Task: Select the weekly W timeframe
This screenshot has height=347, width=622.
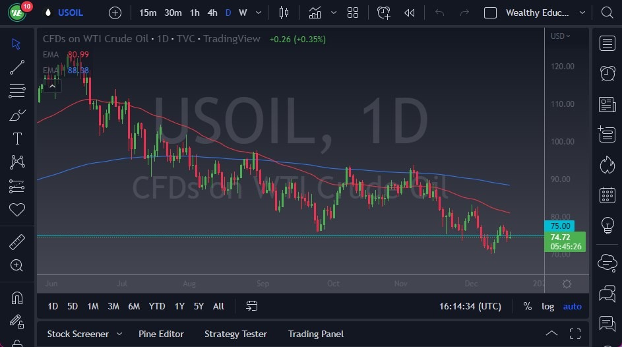Action: tap(243, 13)
